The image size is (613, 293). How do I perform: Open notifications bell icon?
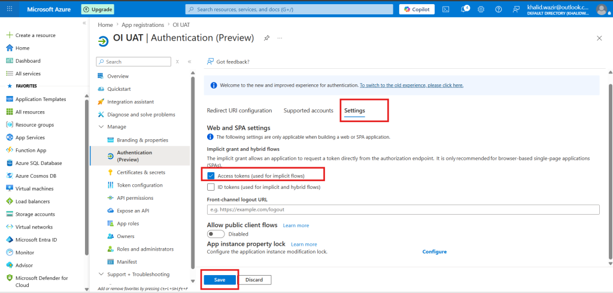coord(465,10)
